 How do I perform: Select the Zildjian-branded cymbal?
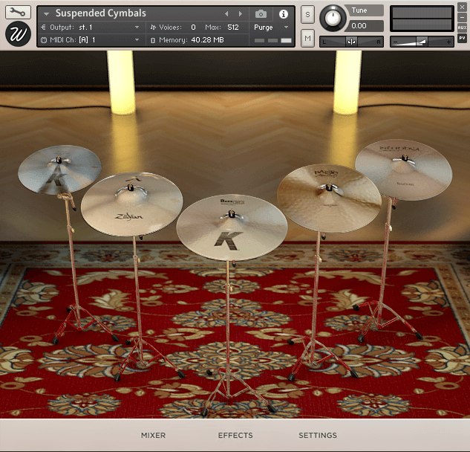pyautogui.click(x=131, y=204)
